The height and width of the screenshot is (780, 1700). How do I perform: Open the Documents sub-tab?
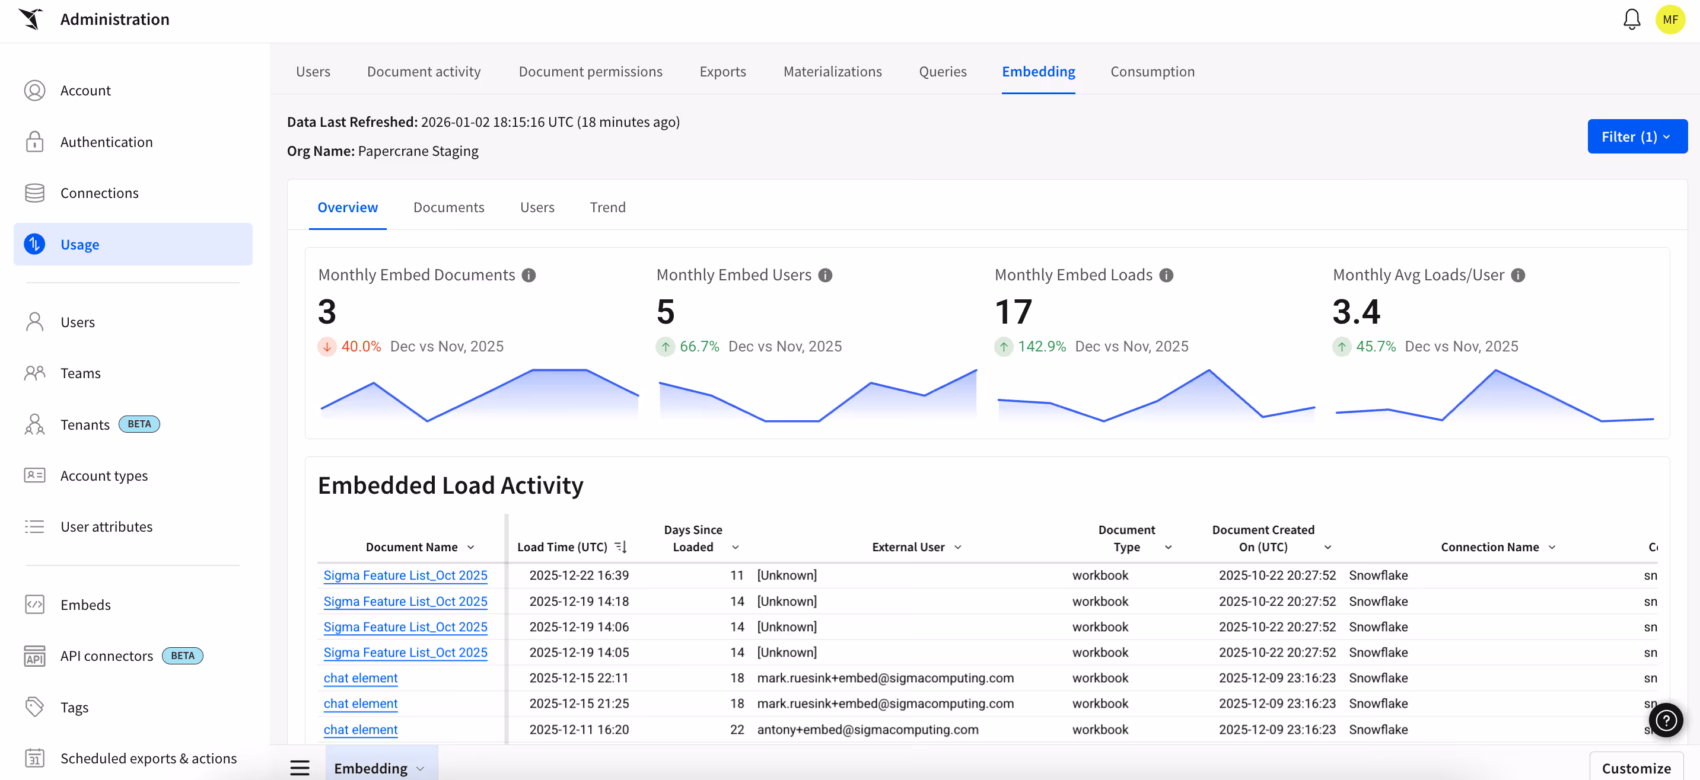tap(449, 207)
